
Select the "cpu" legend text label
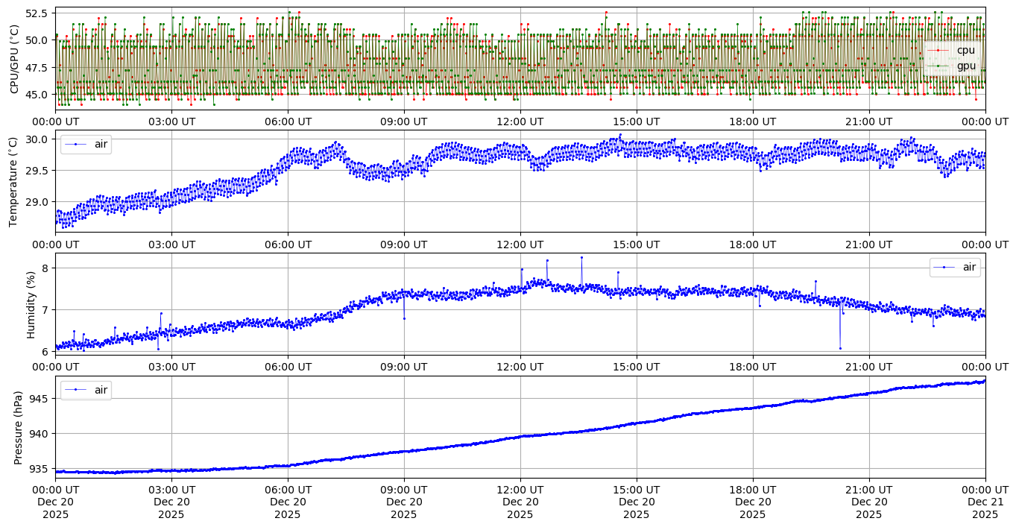tap(966, 50)
